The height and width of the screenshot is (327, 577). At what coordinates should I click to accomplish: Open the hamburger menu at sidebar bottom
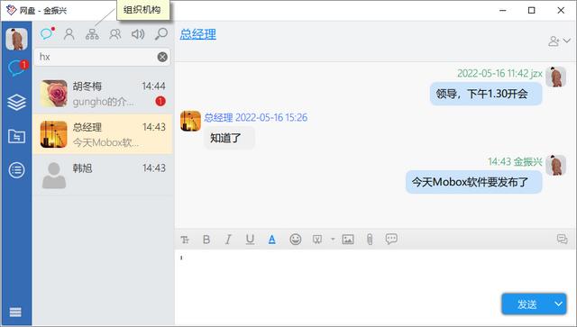coord(15,312)
